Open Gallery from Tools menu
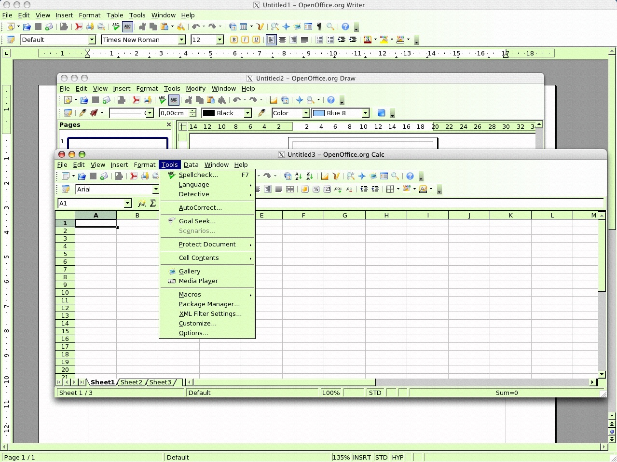This screenshot has height=462, width=617. [x=207, y=272]
